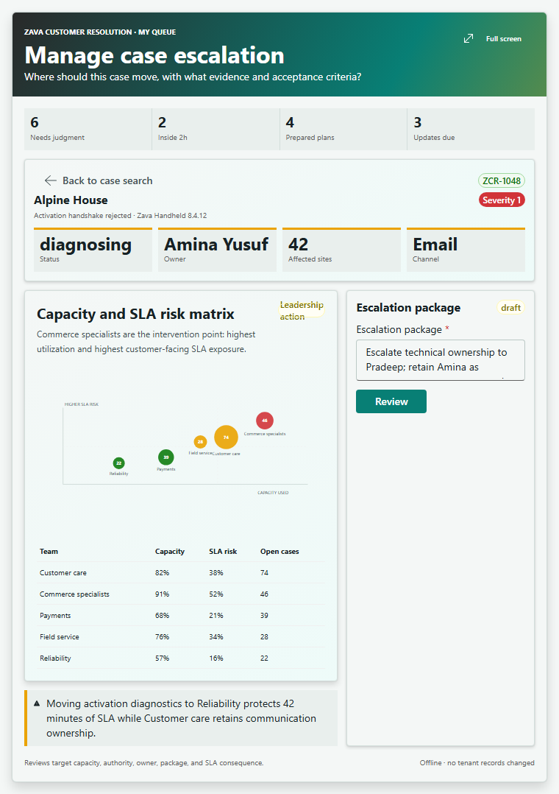Select the ZCR-1048 case ID badge

click(x=502, y=180)
